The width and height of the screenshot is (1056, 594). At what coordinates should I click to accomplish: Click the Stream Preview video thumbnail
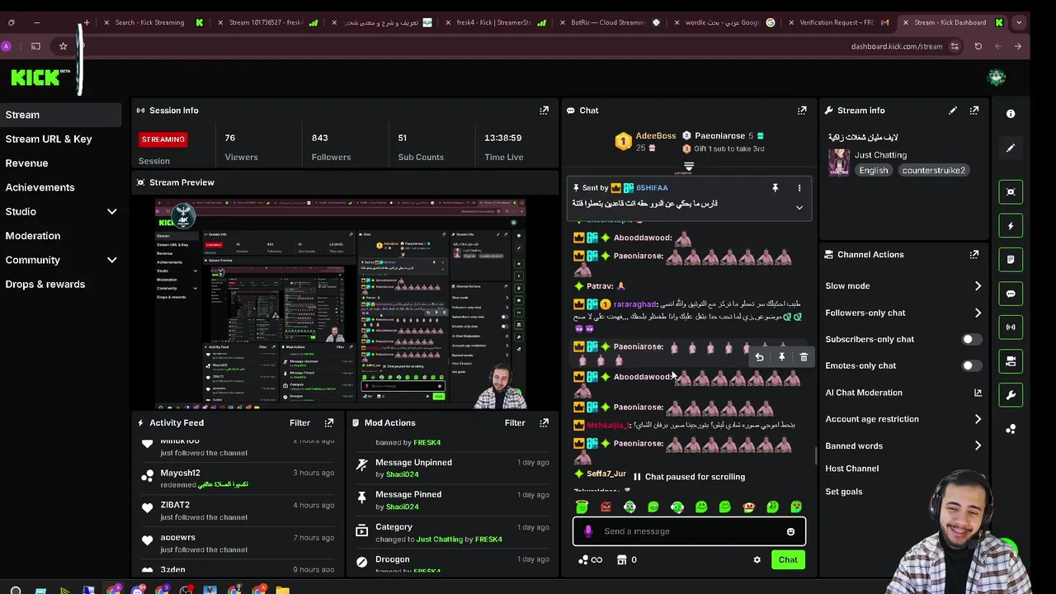[341, 304]
